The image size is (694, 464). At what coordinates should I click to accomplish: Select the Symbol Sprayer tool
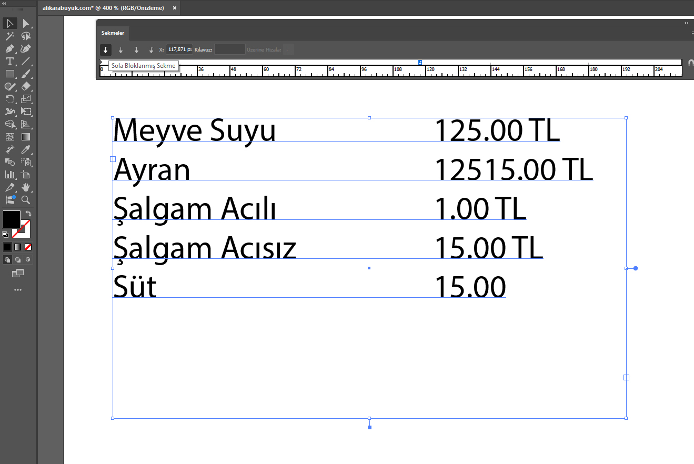26,162
